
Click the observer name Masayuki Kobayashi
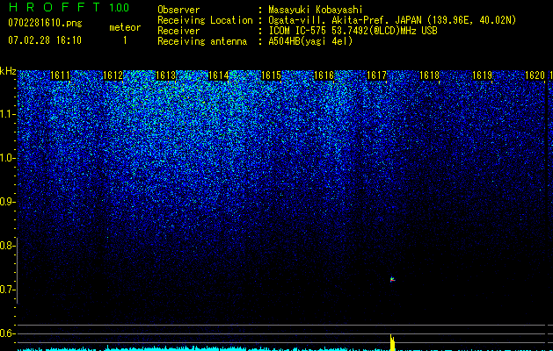click(x=316, y=10)
